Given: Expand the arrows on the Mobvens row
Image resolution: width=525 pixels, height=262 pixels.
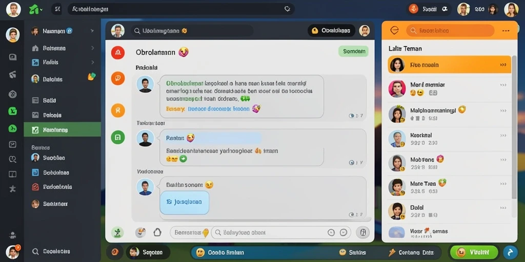Looking at the screenshot, I should 503,160.
